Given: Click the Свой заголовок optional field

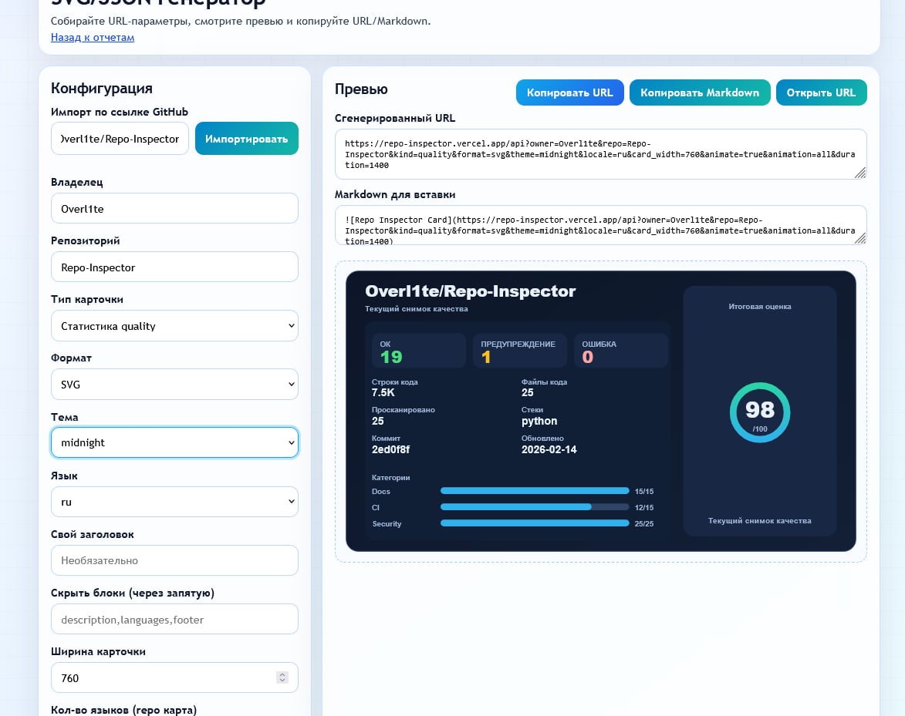Looking at the screenshot, I should (x=174, y=560).
